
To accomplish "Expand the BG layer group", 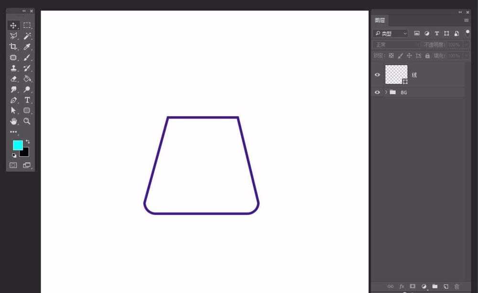I will (386, 92).
